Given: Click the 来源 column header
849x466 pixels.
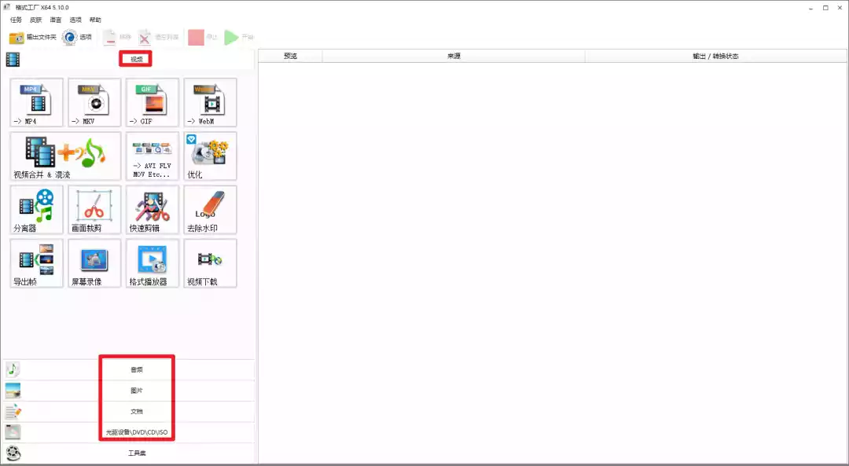Looking at the screenshot, I should [x=454, y=57].
